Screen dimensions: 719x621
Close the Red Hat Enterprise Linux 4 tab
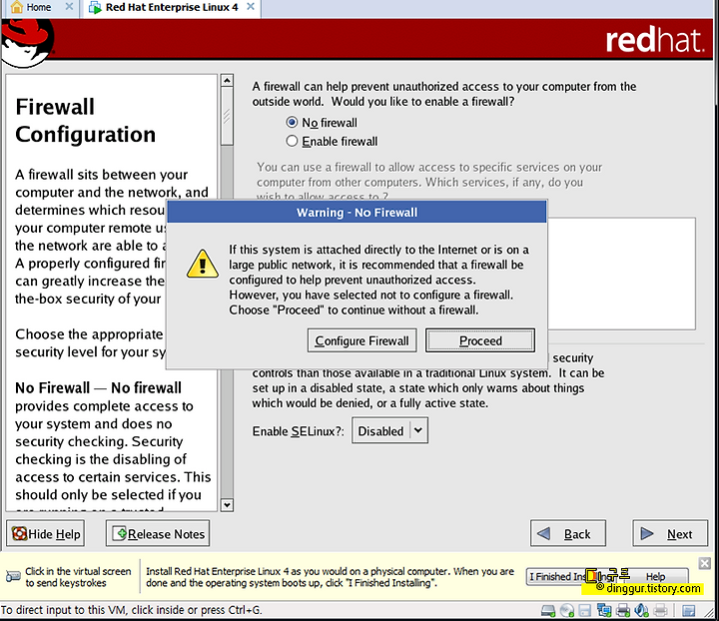point(251,7)
